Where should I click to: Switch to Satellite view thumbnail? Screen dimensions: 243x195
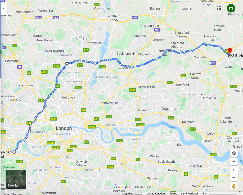16,179
